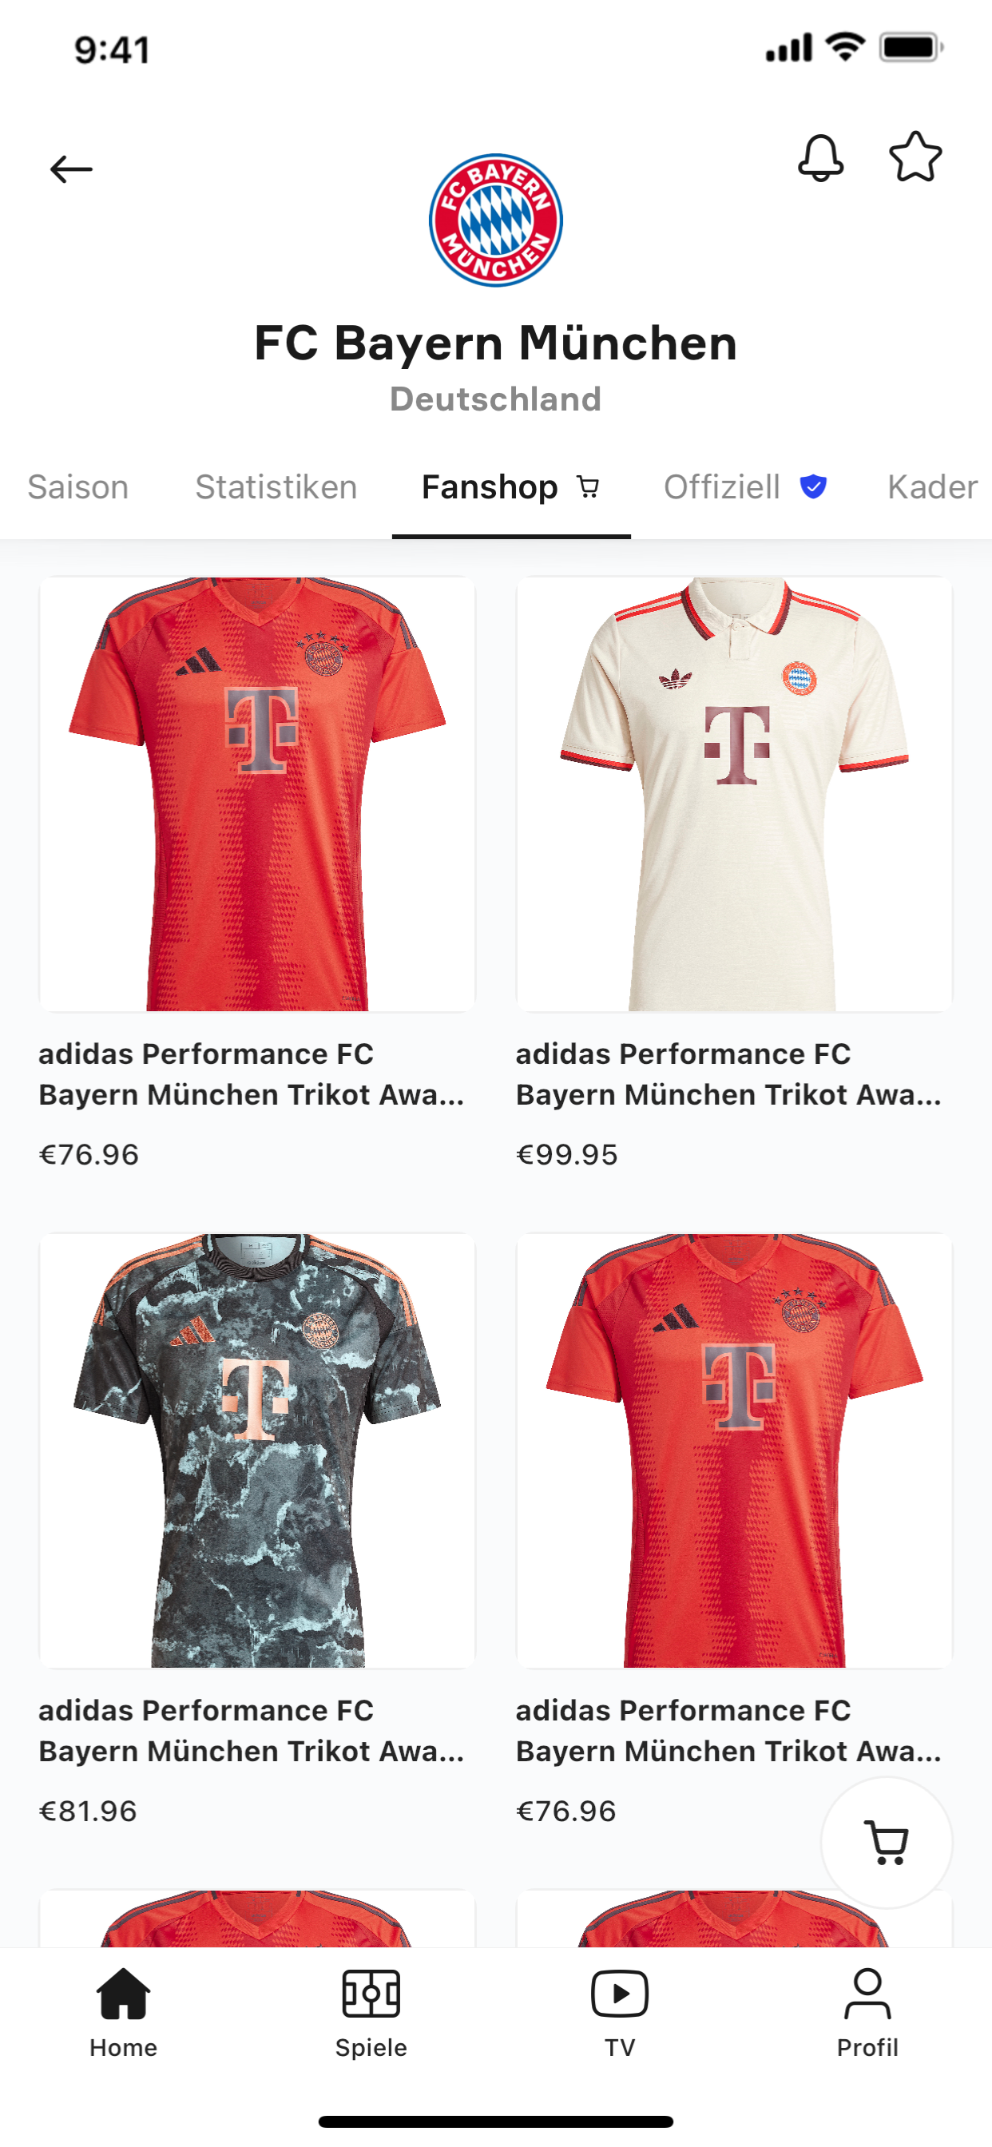Select the Fanshop tab
This screenshot has width=992, height=2147.
tap(511, 486)
